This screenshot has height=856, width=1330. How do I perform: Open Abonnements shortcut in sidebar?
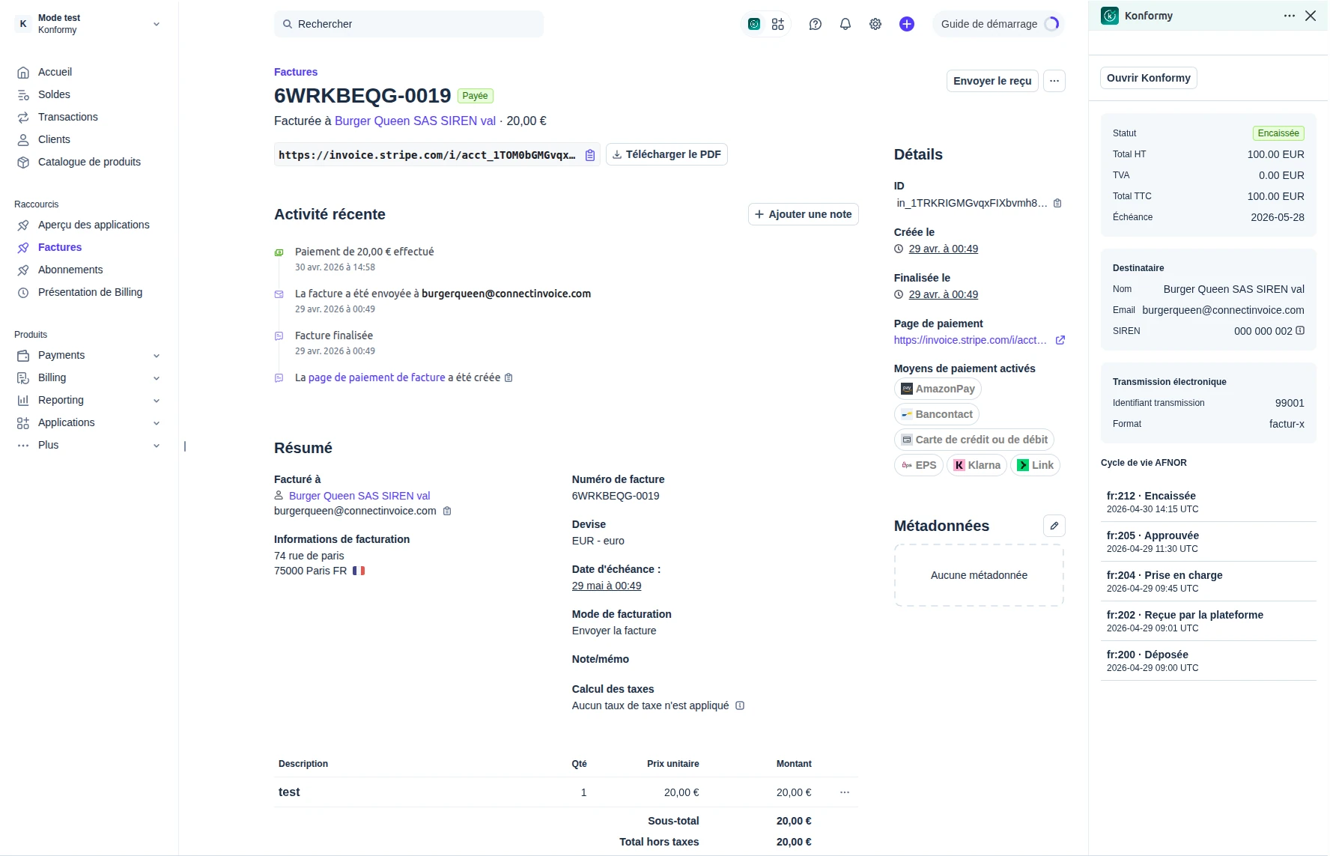pos(70,270)
